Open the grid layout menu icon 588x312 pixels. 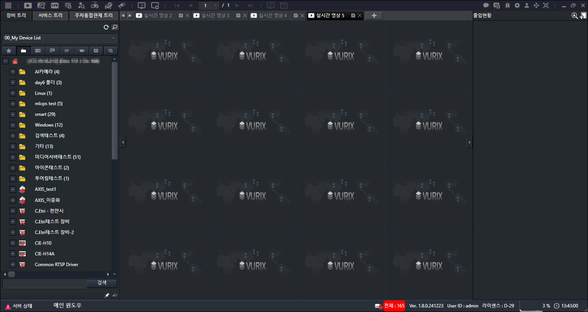click(x=8, y=5)
